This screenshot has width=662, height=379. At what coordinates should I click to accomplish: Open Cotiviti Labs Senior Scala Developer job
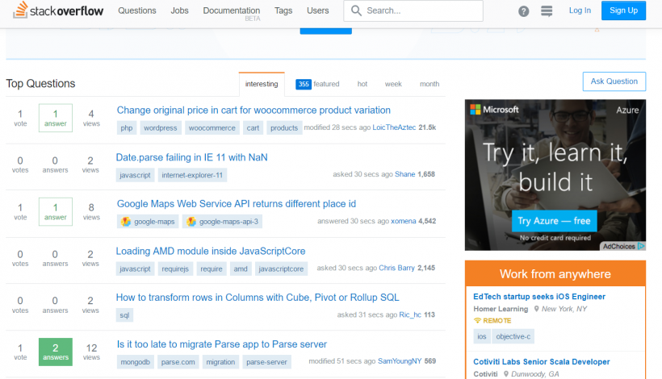click(541, 362)
